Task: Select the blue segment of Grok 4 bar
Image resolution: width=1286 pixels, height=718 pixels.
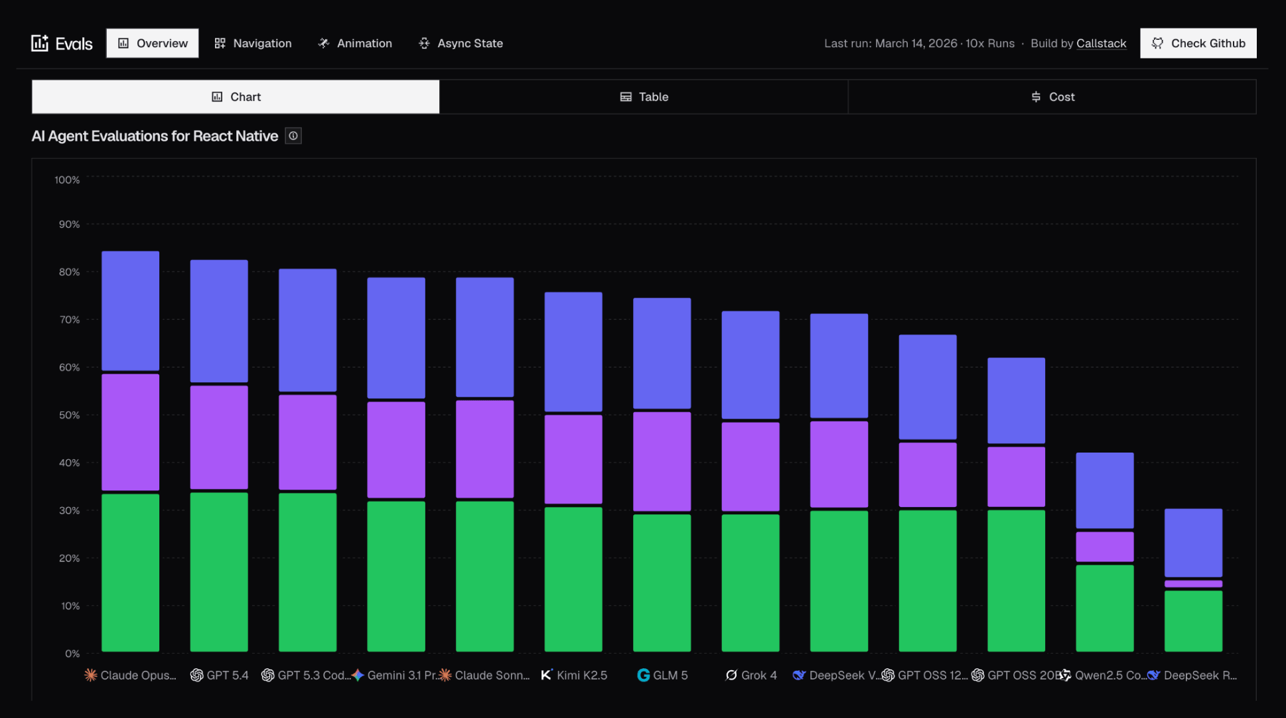Action: (x=750, y=365)
